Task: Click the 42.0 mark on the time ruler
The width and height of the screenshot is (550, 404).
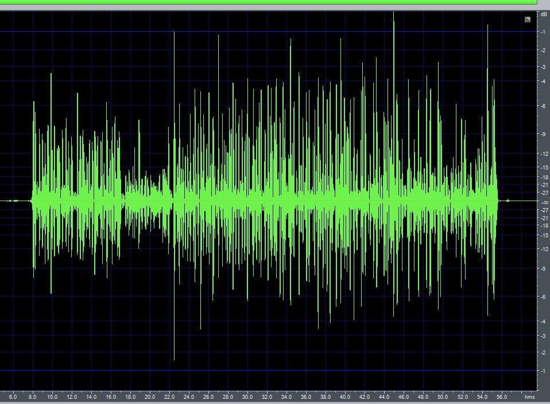Action: (x=365, y=397)
